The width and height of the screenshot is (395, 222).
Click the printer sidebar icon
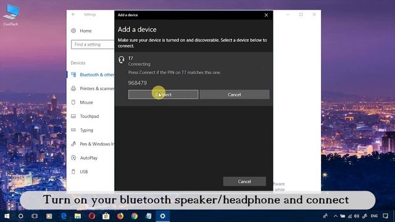pos(73,88)
